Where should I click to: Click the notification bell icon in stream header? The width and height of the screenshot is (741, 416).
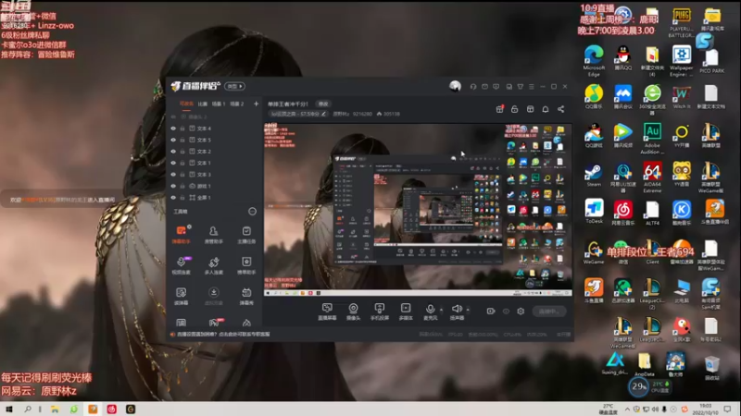tap(546, 109)
